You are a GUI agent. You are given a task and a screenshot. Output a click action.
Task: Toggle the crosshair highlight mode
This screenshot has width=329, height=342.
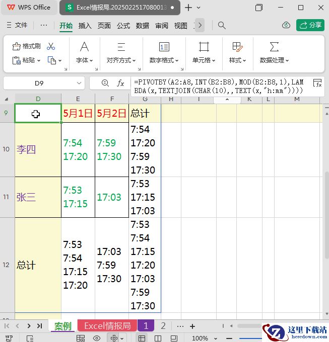click(x=114, y=338)
